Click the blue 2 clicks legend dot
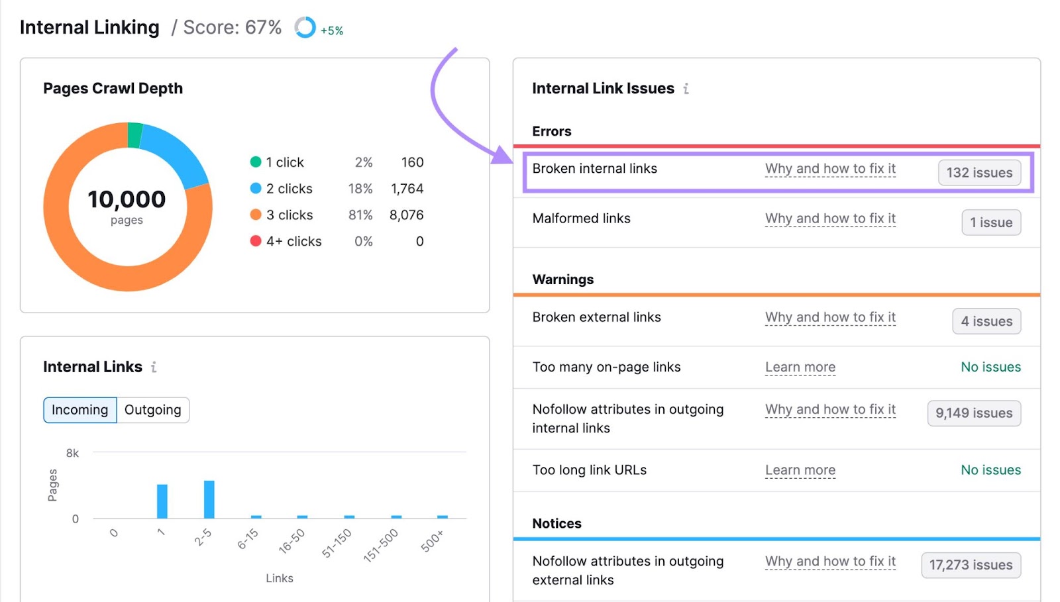 tap(256, 189)
